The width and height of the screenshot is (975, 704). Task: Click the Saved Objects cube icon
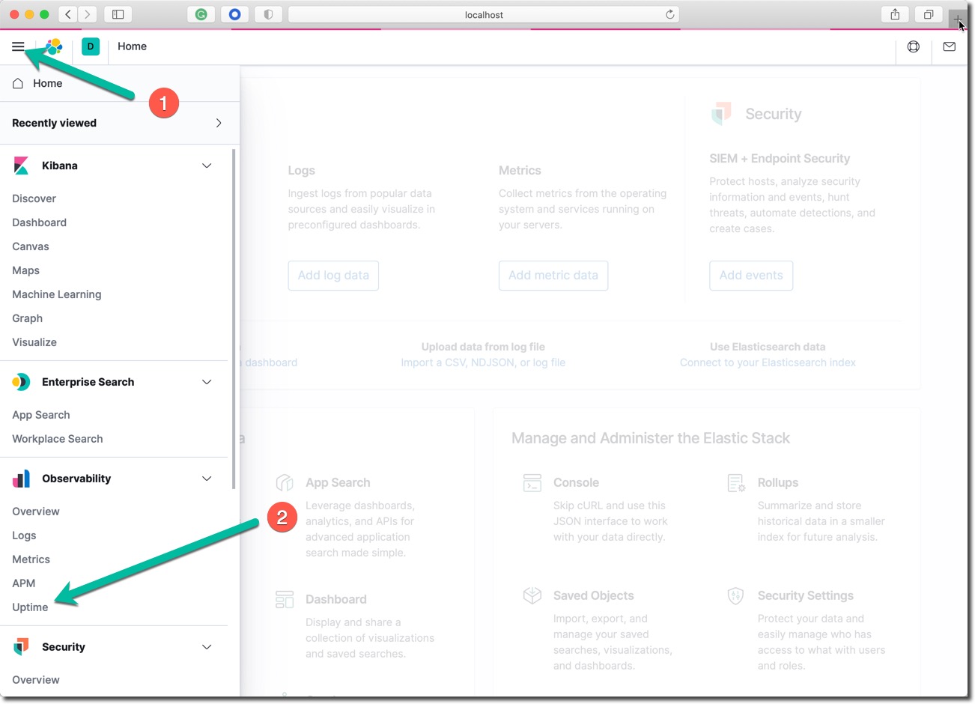[x=532, y=596]
